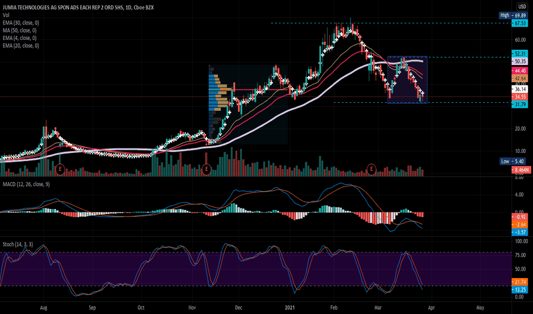The width and height of the screenshot is (533, 314).
Task: Click the Apr date on time axis
Action: 431,308
